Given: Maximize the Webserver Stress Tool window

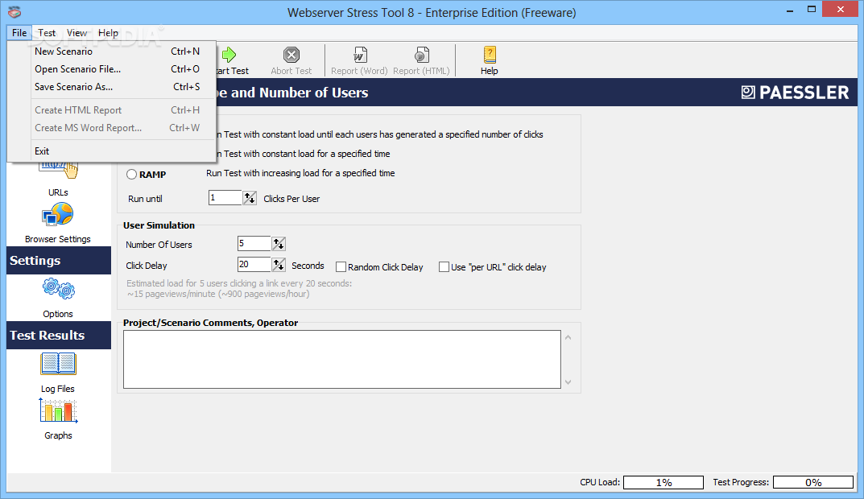Looking at the screenshot, I should [811, 10].
